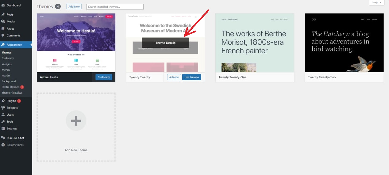Click the Pages icon in sidebar
Viewport: 389px width, 175px height.
coord(3,28)
